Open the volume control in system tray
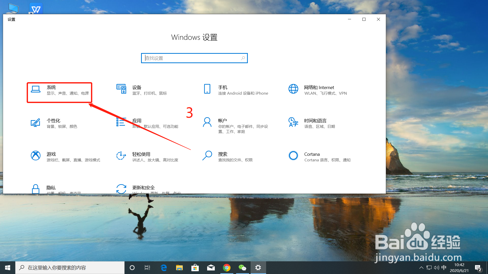The width and height of the screenshot is (488, 274). 436,268
